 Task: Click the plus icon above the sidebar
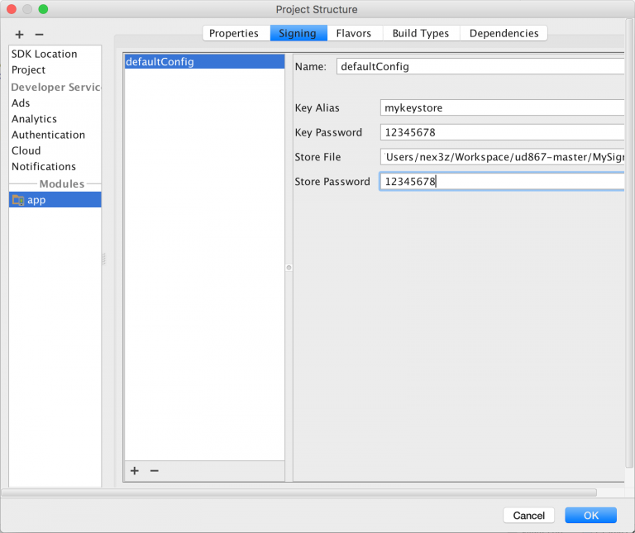[20, 35]
